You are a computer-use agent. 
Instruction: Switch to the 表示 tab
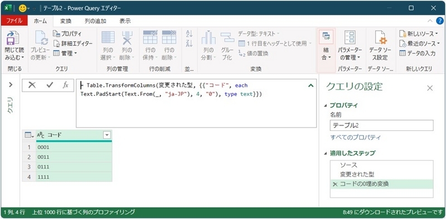[125, 21]
